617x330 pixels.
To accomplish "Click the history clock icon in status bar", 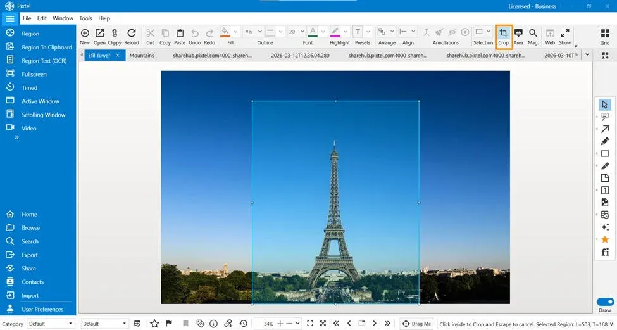I will (243, 324).
